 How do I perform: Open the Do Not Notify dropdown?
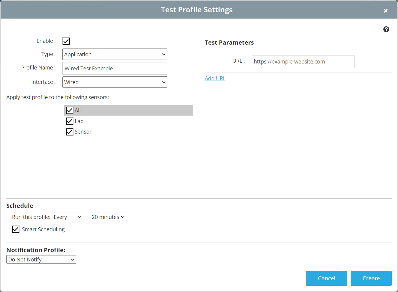coord(41,259)
